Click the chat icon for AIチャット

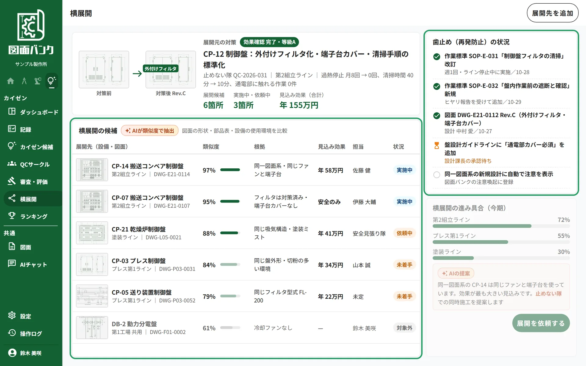coord(12,264)
